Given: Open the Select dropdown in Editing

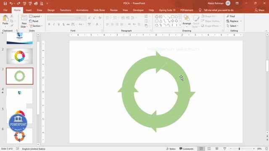Looking at the screenshot, I should coord(232,26).
